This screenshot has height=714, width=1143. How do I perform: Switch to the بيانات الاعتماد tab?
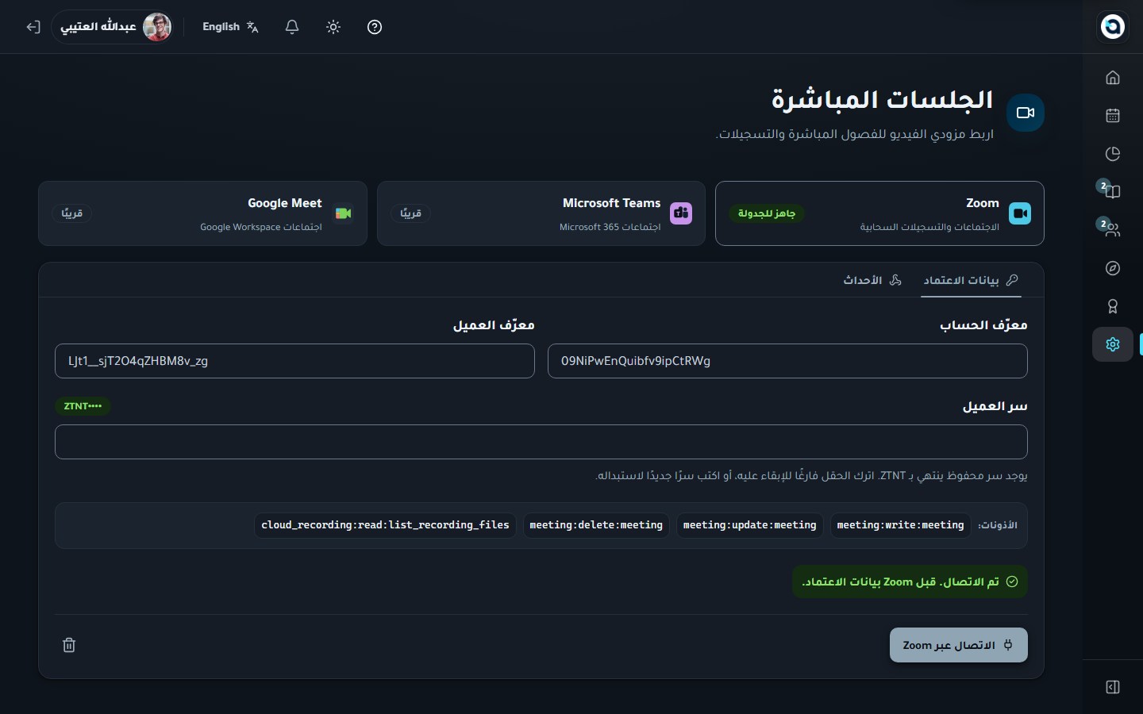(971, 280)
